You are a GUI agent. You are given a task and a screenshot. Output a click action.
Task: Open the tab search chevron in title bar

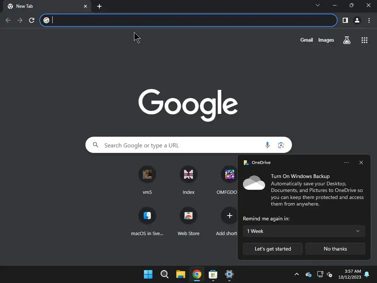click(x=318, y=5)
